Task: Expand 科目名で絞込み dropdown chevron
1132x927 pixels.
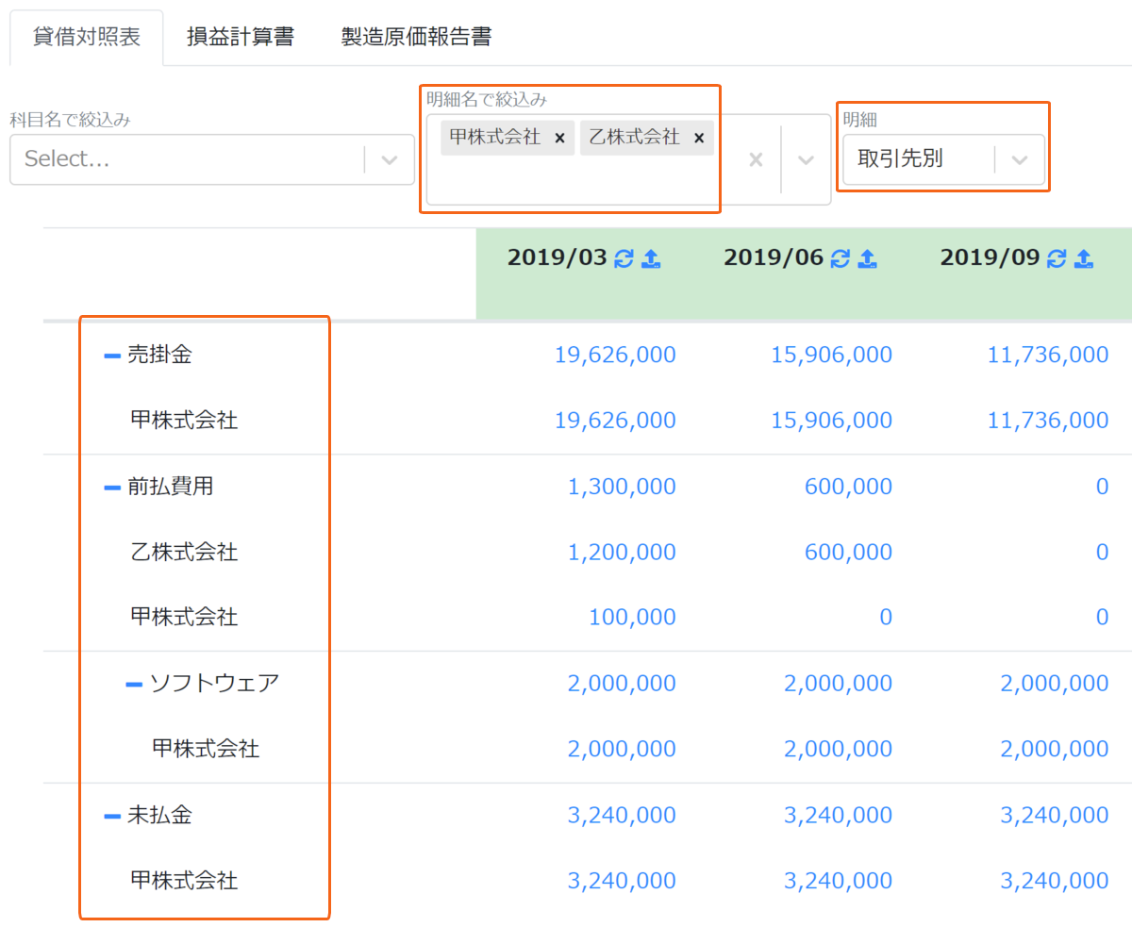Action: pos(390,159)
